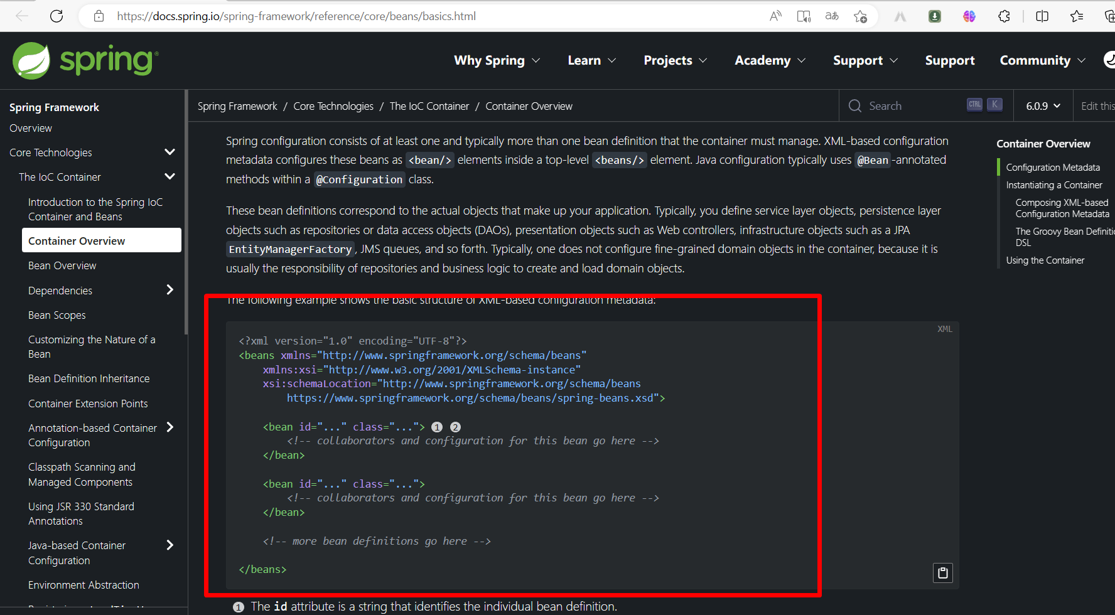1115x615 pixels.
Task: Open Environment Abstraction page
Action: click(83, 585)
